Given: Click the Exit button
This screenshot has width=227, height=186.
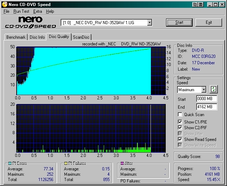Looking at the screenshot, I should point(209,22).
